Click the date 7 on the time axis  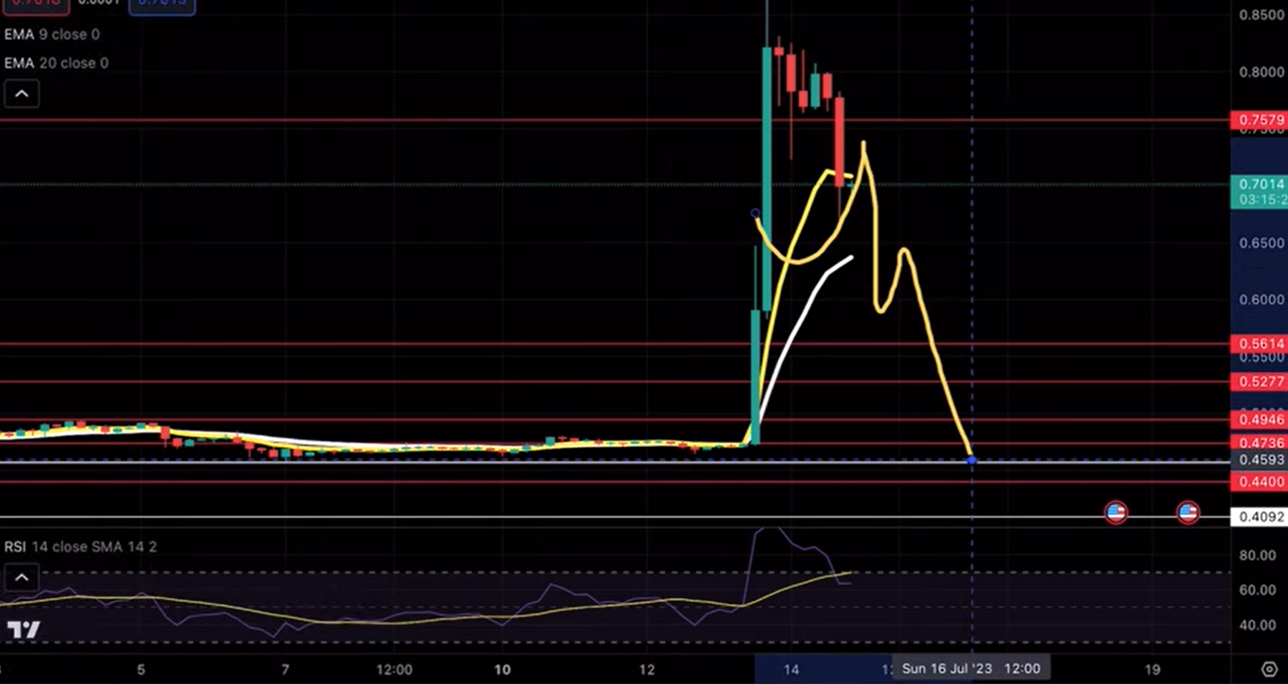tap(285, 670)
